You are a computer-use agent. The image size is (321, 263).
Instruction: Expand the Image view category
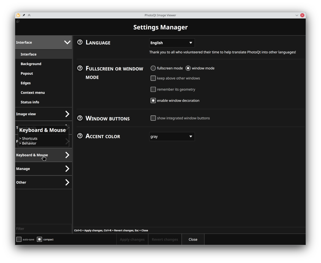tap(43, 114)
